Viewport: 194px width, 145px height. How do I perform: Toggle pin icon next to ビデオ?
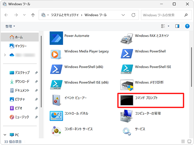click(x=36, y=108)
